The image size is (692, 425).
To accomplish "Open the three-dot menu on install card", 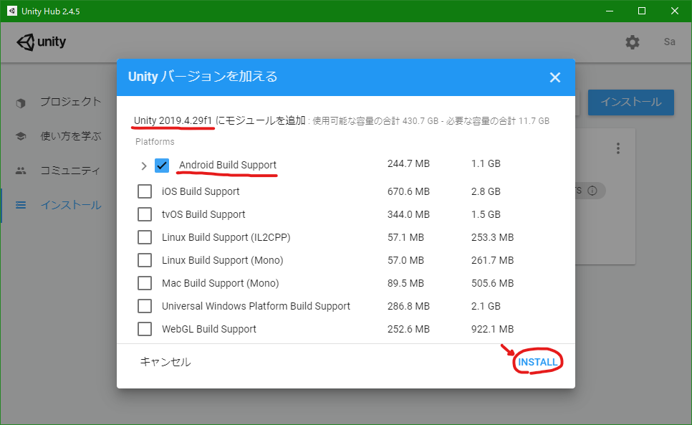I will pos(617,148).
